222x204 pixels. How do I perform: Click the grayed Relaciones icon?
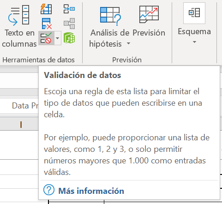point(69,24)
